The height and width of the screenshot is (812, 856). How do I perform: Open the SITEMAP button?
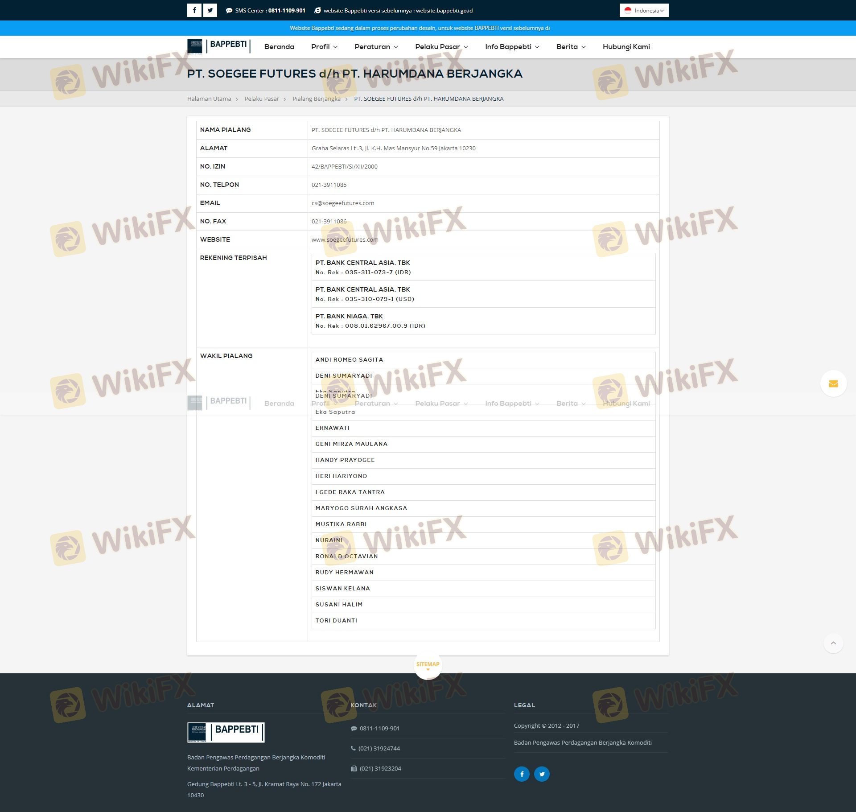tap(428, 664)
